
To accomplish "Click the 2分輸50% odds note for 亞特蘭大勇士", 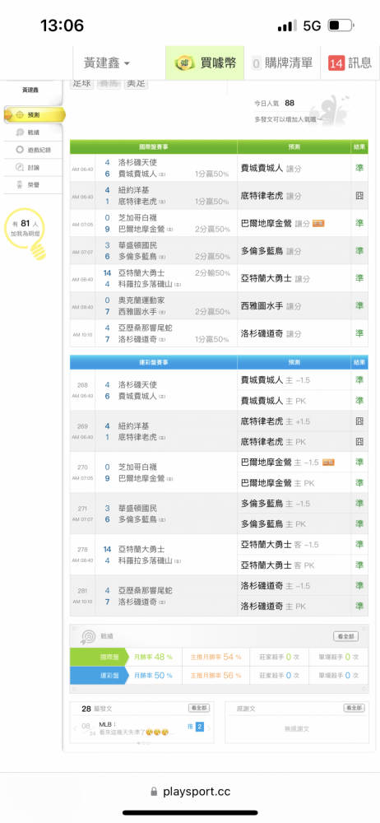I will tap(212, 273).
